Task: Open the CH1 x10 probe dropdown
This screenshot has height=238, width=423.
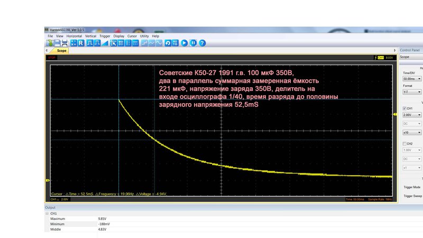Action: pos(412,133)
